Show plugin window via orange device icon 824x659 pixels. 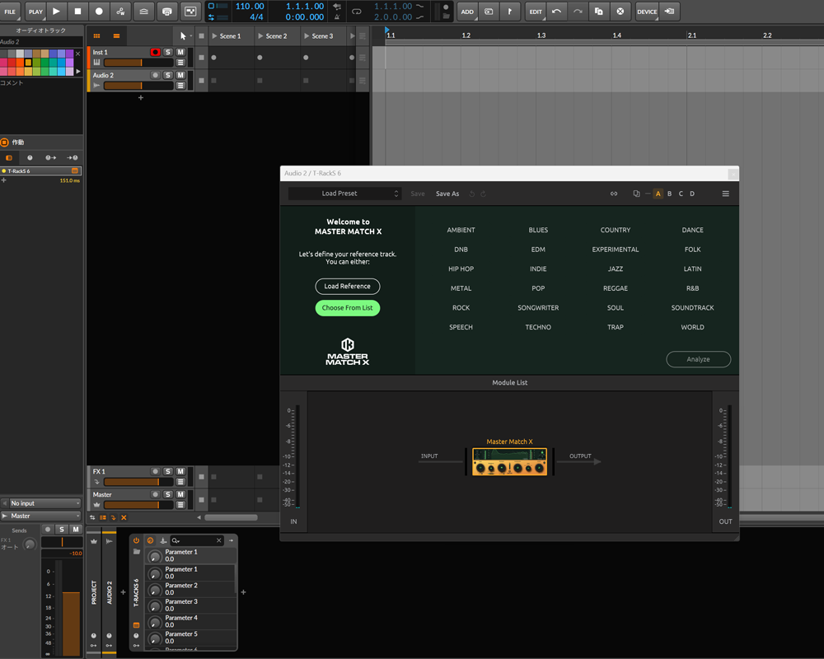pos(137,625)
